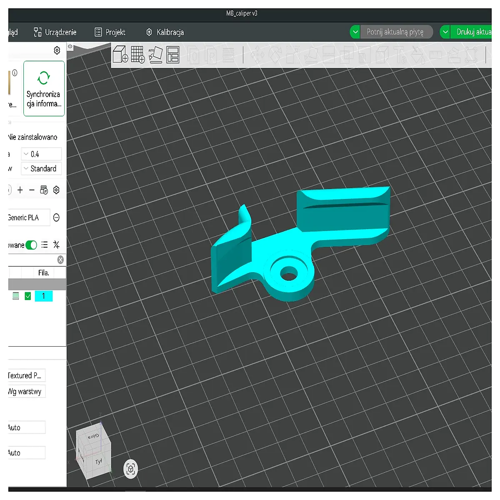Uncheck the green checkbox in object row
Screen dimensions: 500x500
coord(28,296)
